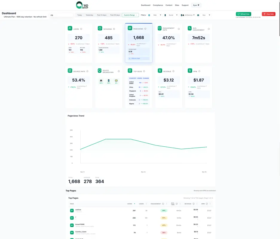Click the Users card people icon
Viewport: 280px width, 239px height.
[69, 28]
